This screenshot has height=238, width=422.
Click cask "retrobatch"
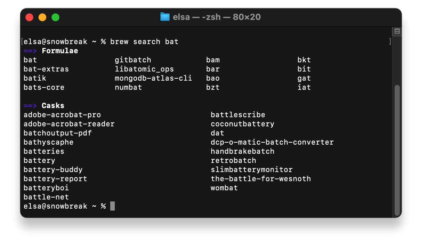click(x=234, y=161)
